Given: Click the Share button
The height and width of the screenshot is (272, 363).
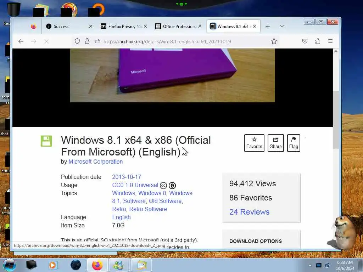Looking at the screenshot, I should (x=276, y=143).
